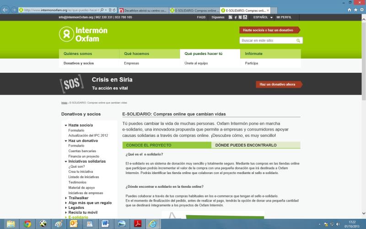Open Actualización del IPC 2012

pyautogui.click(x=88, y=136)
